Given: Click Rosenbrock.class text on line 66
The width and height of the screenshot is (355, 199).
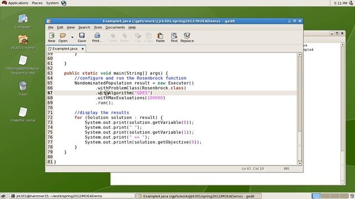Looking at the screenshot, I should coord(163,88).
